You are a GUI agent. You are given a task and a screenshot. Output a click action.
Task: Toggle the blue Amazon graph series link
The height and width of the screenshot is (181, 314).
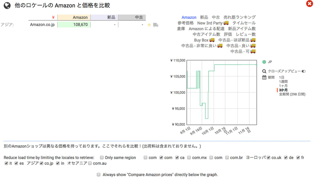pos(189,17)
